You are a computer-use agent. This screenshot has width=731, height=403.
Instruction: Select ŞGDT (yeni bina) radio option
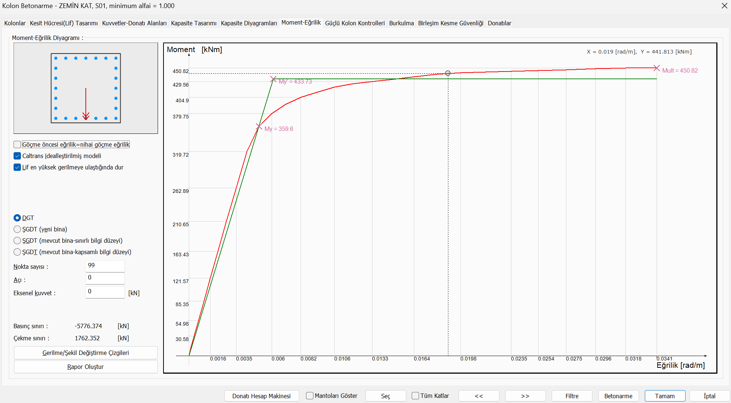[x=17, y=229]
